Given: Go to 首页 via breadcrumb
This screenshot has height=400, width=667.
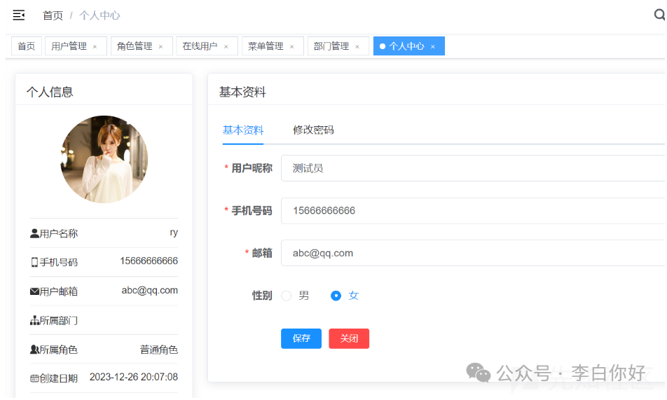Looking at the screenshot, I should [x=53, y=15].
